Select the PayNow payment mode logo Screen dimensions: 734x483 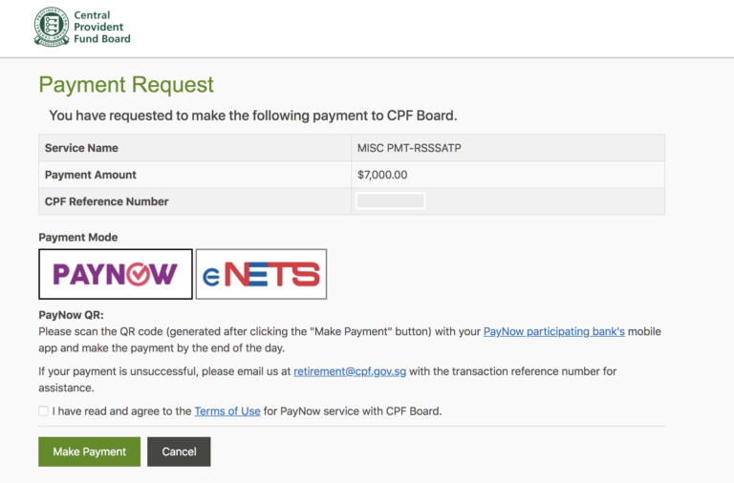click(115, 274)
